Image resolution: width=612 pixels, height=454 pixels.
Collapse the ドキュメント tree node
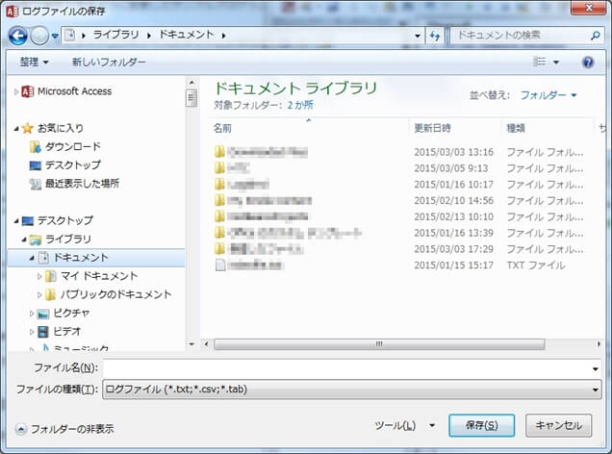coord(31,258)
